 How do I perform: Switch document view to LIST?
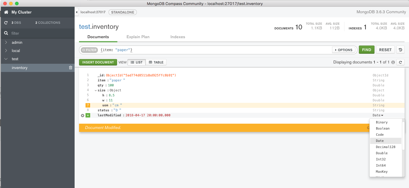click(x=137, y=62)
